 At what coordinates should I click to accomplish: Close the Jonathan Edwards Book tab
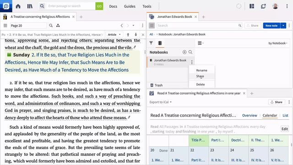(195, 17)
